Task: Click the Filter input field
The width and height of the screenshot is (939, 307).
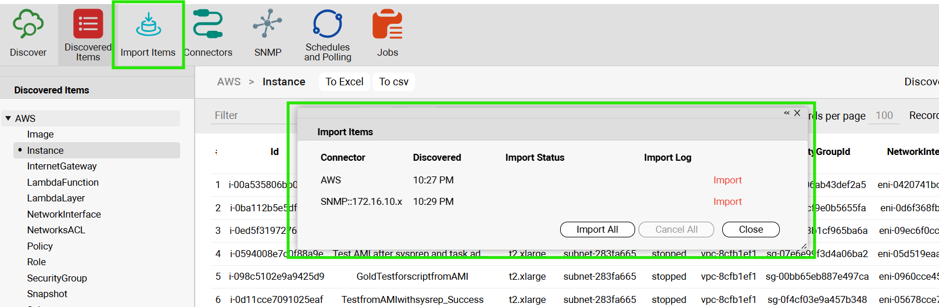Action: click(250, 115)
